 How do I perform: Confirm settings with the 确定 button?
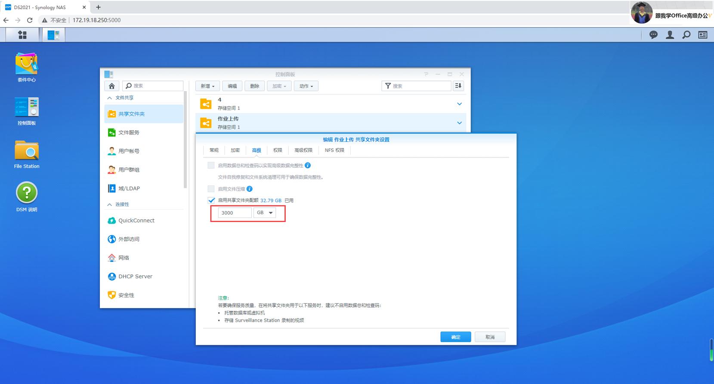(456, 337)
